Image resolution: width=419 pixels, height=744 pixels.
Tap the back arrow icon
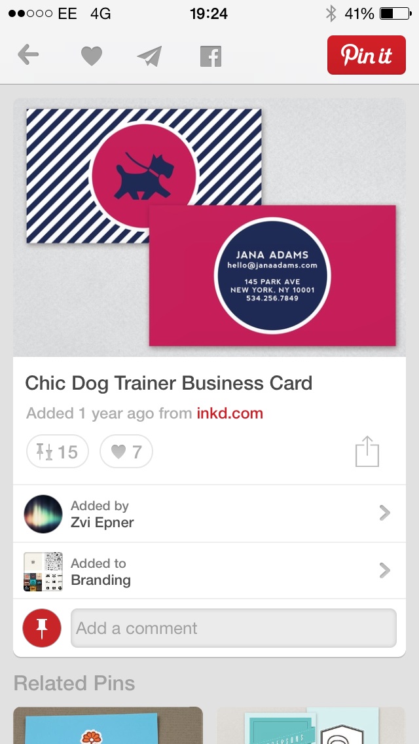tap(28, 55)
